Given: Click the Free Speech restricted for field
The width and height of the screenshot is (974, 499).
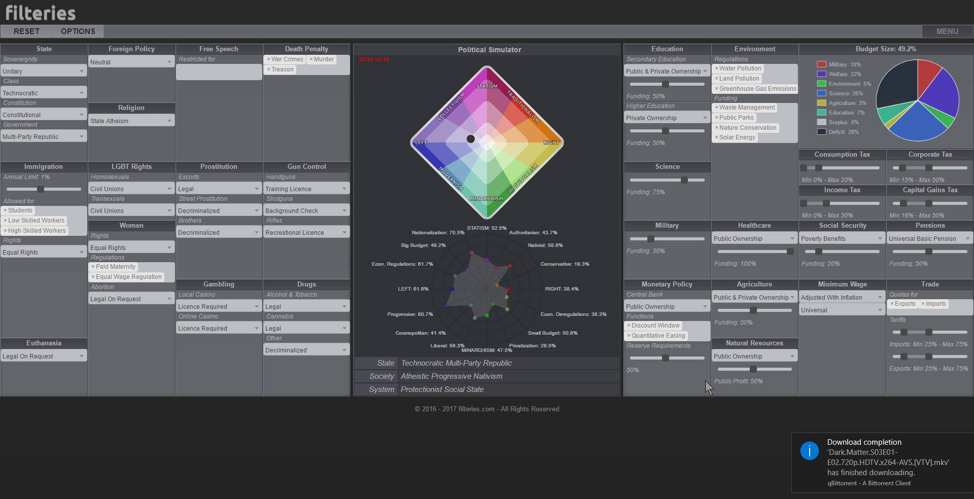Looking at the screenshot, I should 219,73.
